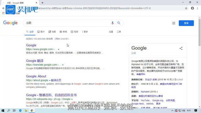Expand dropdown arrow beside translate.google.com URL
Image resolution: width=201 pixels, height=113 pixels.
coord(63,65)
